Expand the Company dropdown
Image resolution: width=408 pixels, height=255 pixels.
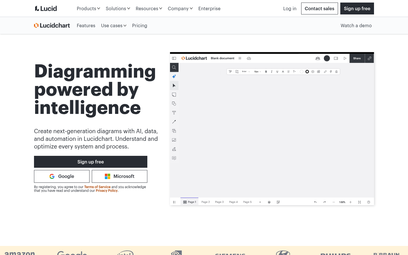point(180,8)
